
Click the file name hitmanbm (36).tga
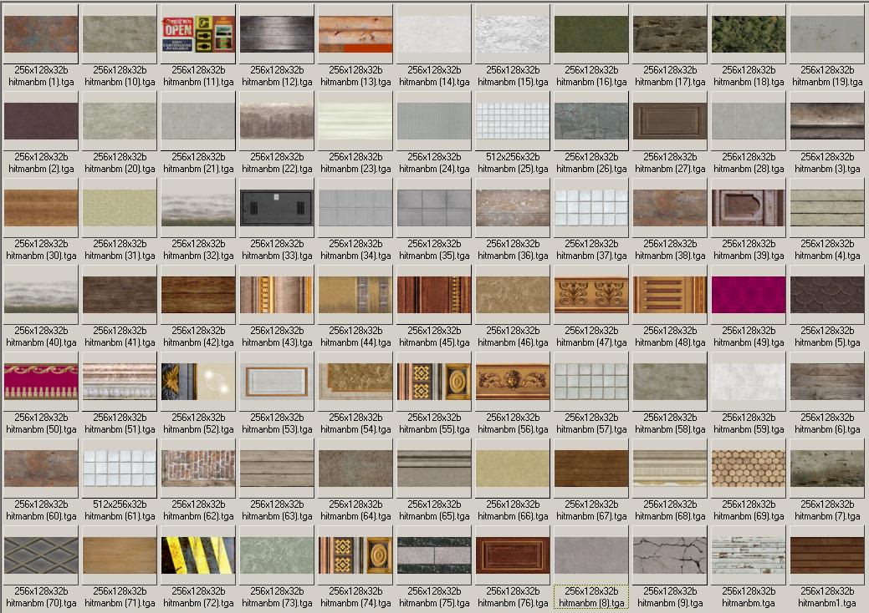coord(513,256)
